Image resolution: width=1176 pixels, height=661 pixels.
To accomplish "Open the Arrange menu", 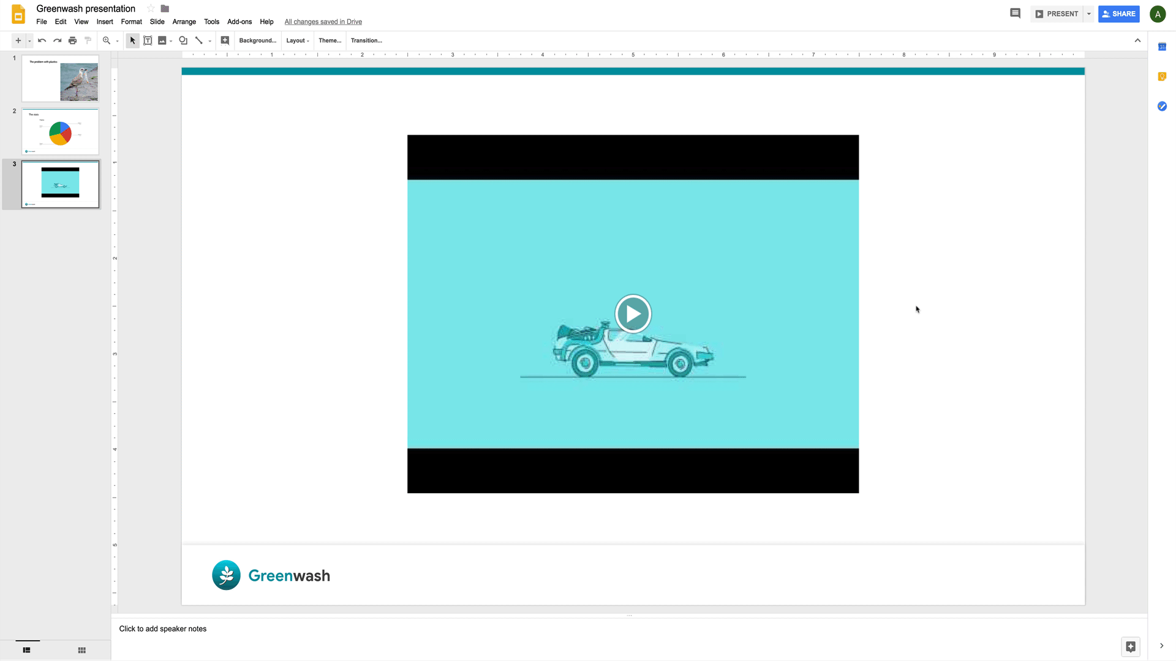I will coord(184,21).
